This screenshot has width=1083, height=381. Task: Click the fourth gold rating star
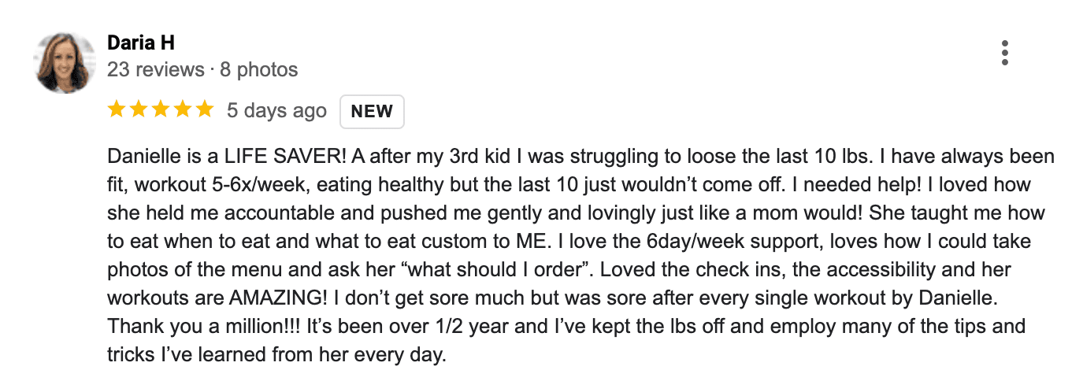point(182,109)
